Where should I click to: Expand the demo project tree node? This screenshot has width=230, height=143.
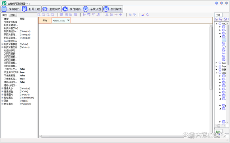click(216, 63)
